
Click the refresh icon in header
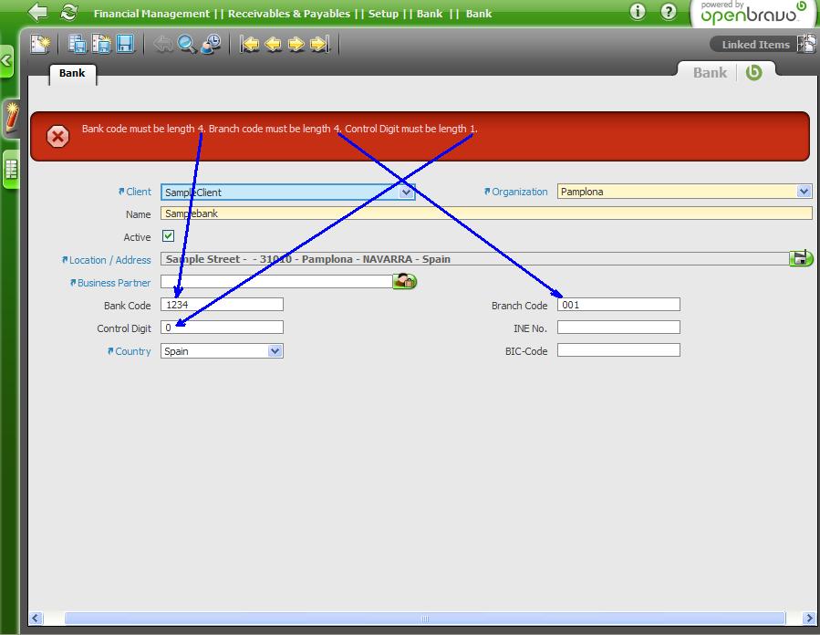click(x=68, y=13)
